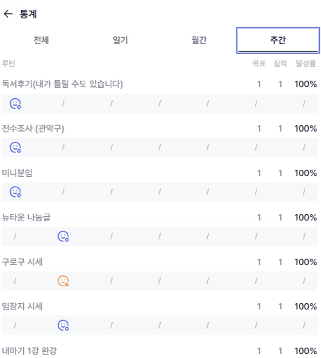Click the 통계 page title
Screen dimensions: 321x358
pyautogui.click(x=28, y=14)
